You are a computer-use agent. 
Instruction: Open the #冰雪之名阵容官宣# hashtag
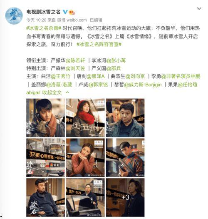99,45
